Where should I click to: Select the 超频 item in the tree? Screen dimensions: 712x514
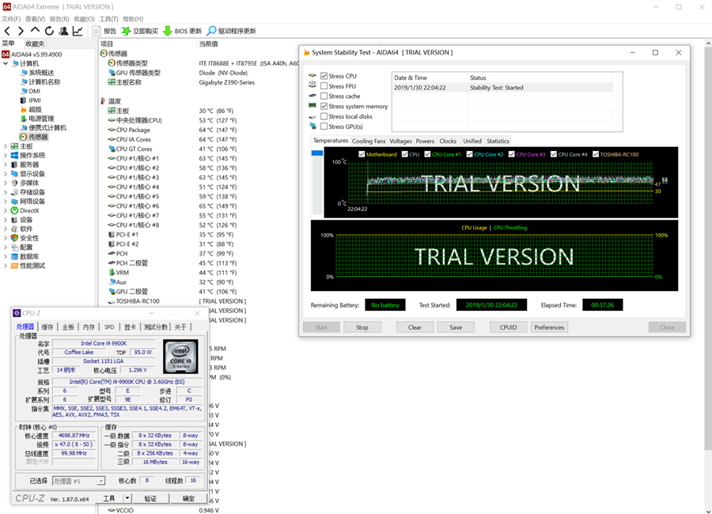click(x=36, y=109)
